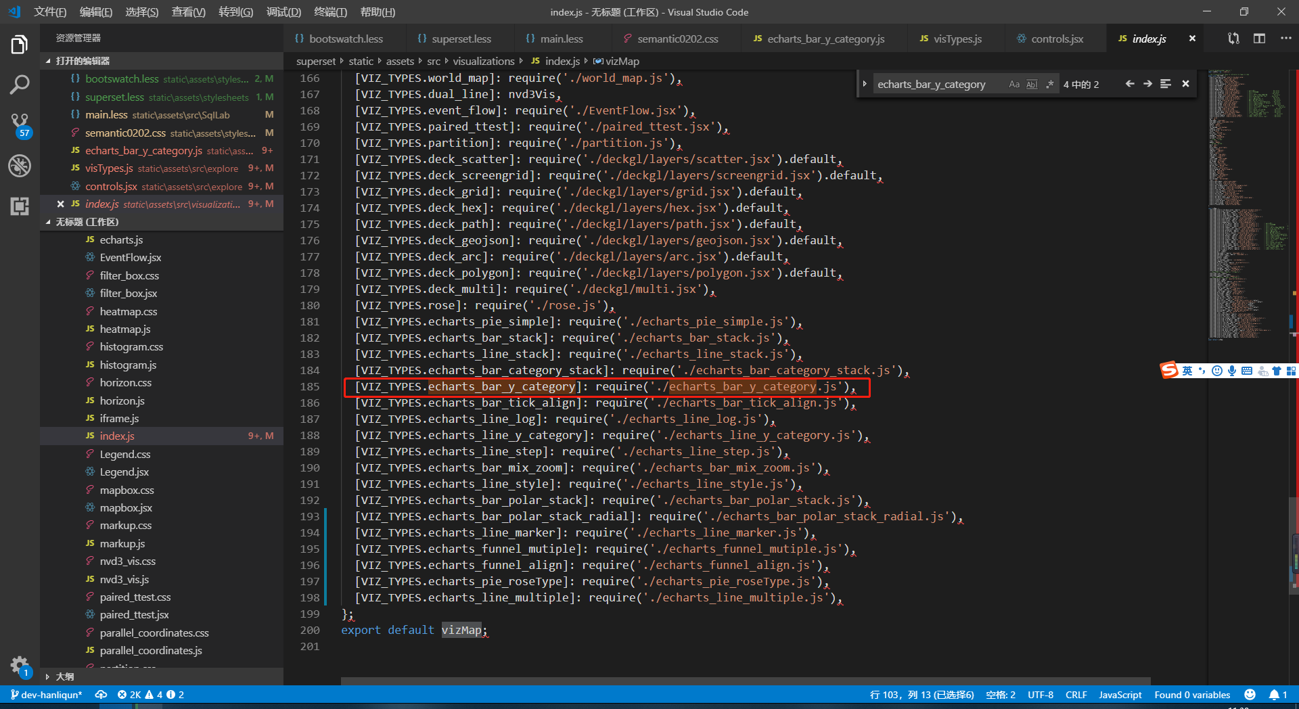Change indentation via 空格: 2 in status bar
Screen dimensions: 1299x709
[x=1001, y=695]
